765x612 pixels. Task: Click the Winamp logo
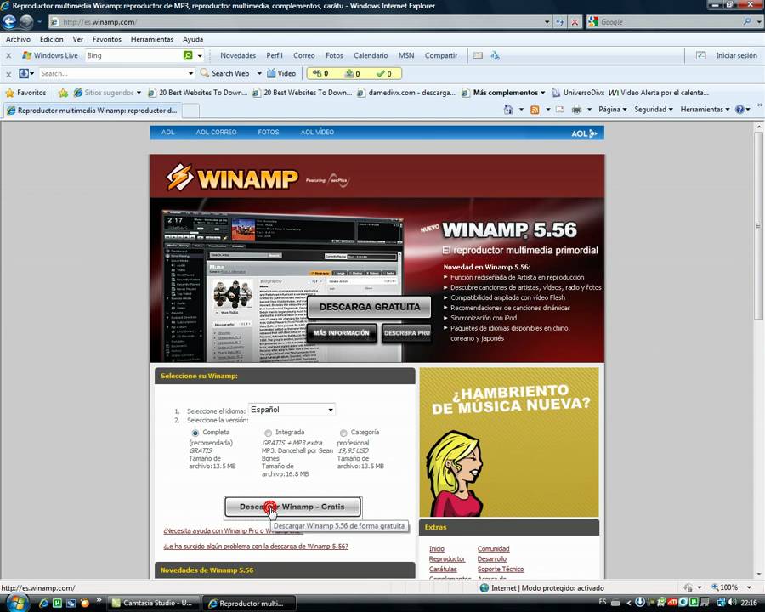[x=232, y=177]
